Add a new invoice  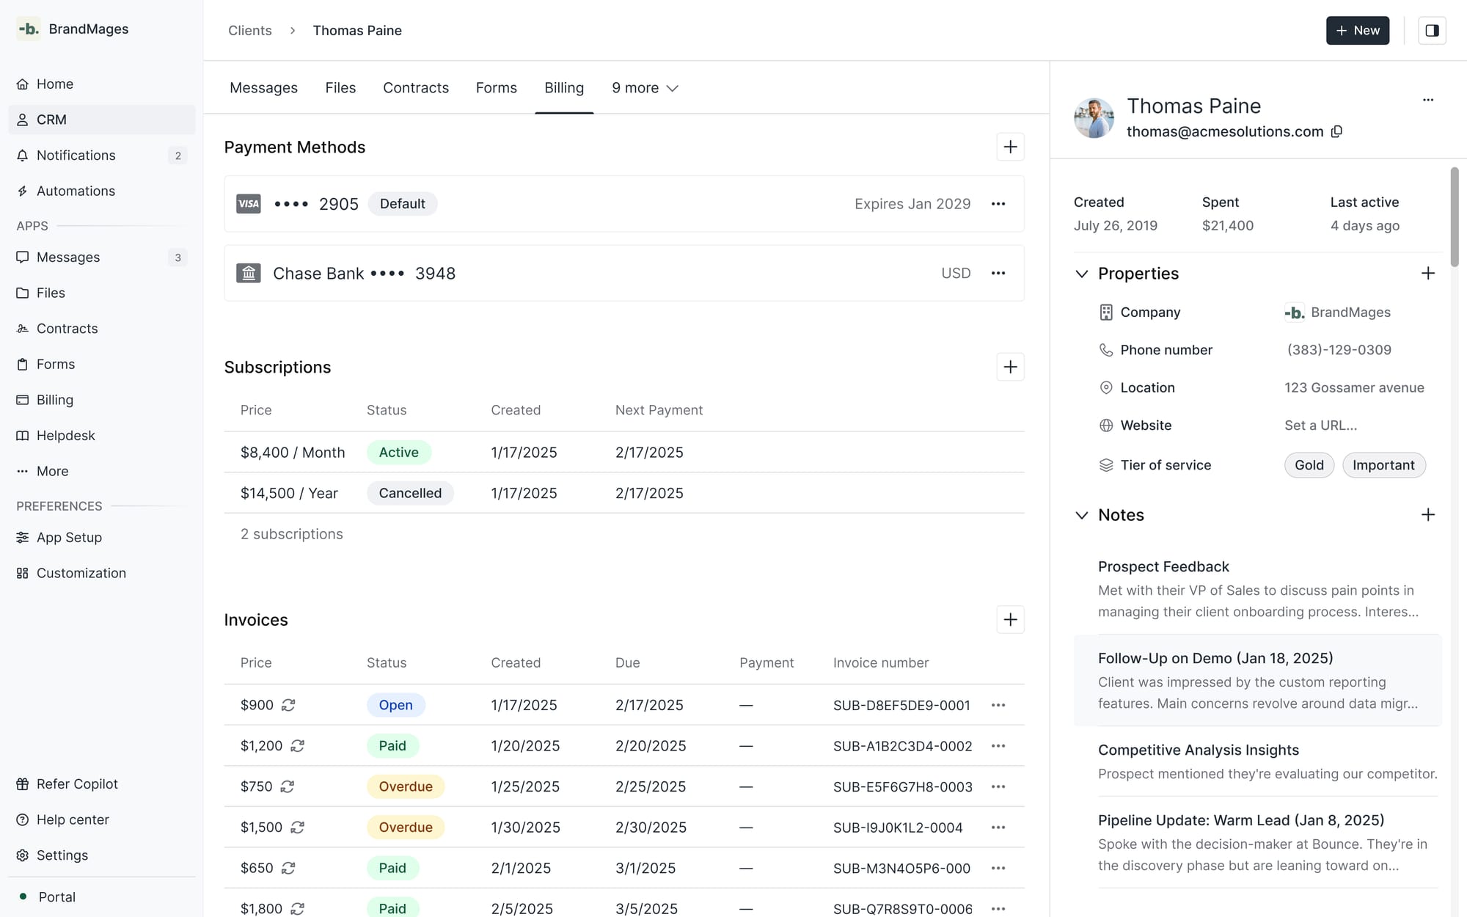point(1009,620)
